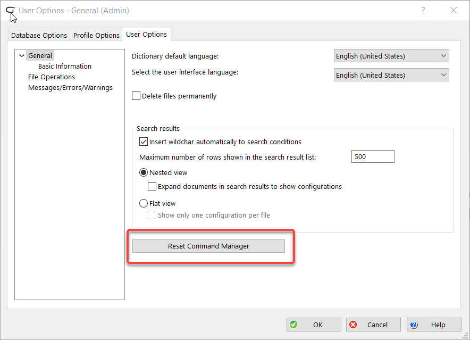The width and height of the screenshot is (470, 340).
Task: Collapse the General tree node
Action: pos(21,55)
